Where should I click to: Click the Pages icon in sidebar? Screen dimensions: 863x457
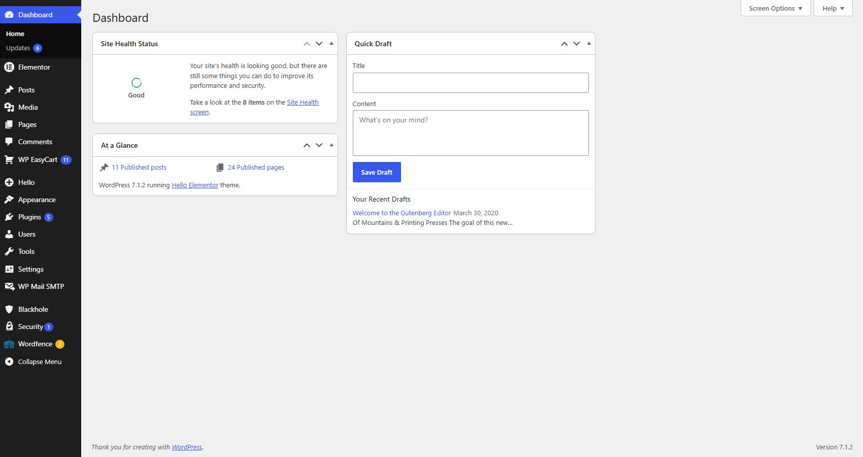pyautogui.click(x=9, y=124)
